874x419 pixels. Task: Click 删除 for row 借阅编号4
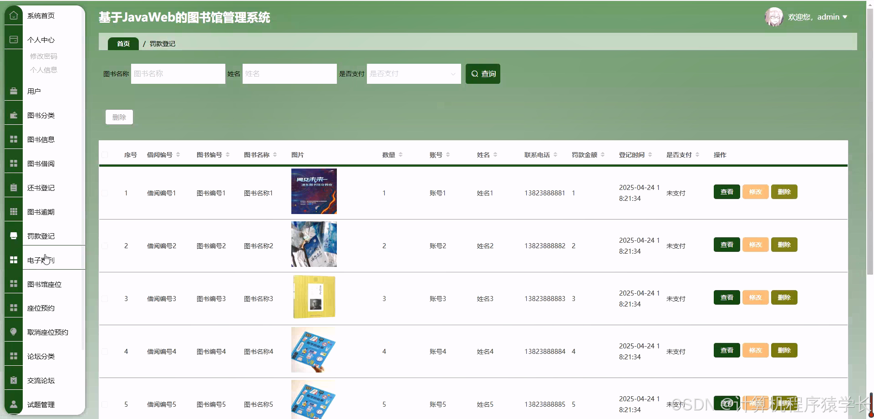tap(784, 350)
